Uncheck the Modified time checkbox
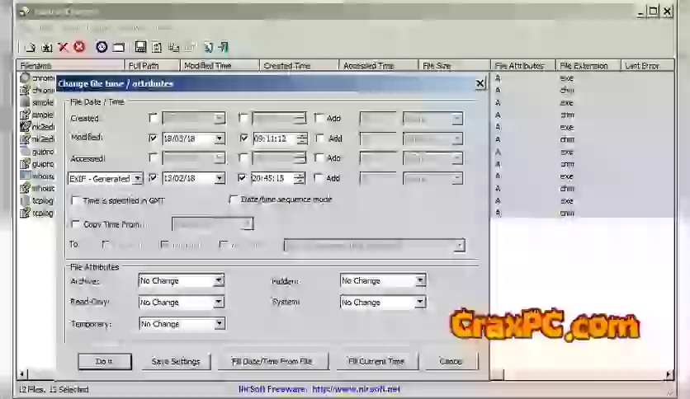This screenshot has width=690, height=399. coord(243,138)
